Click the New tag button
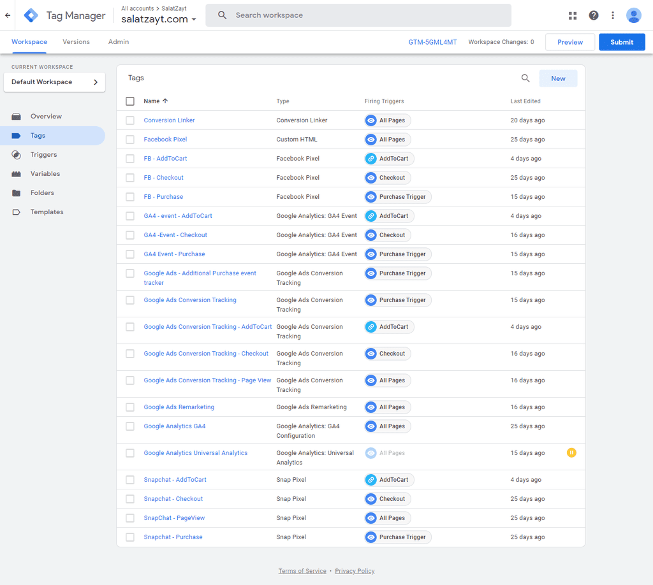Image resolution: width=653 pixels, height=585 pixels. (x=558, y=78)
